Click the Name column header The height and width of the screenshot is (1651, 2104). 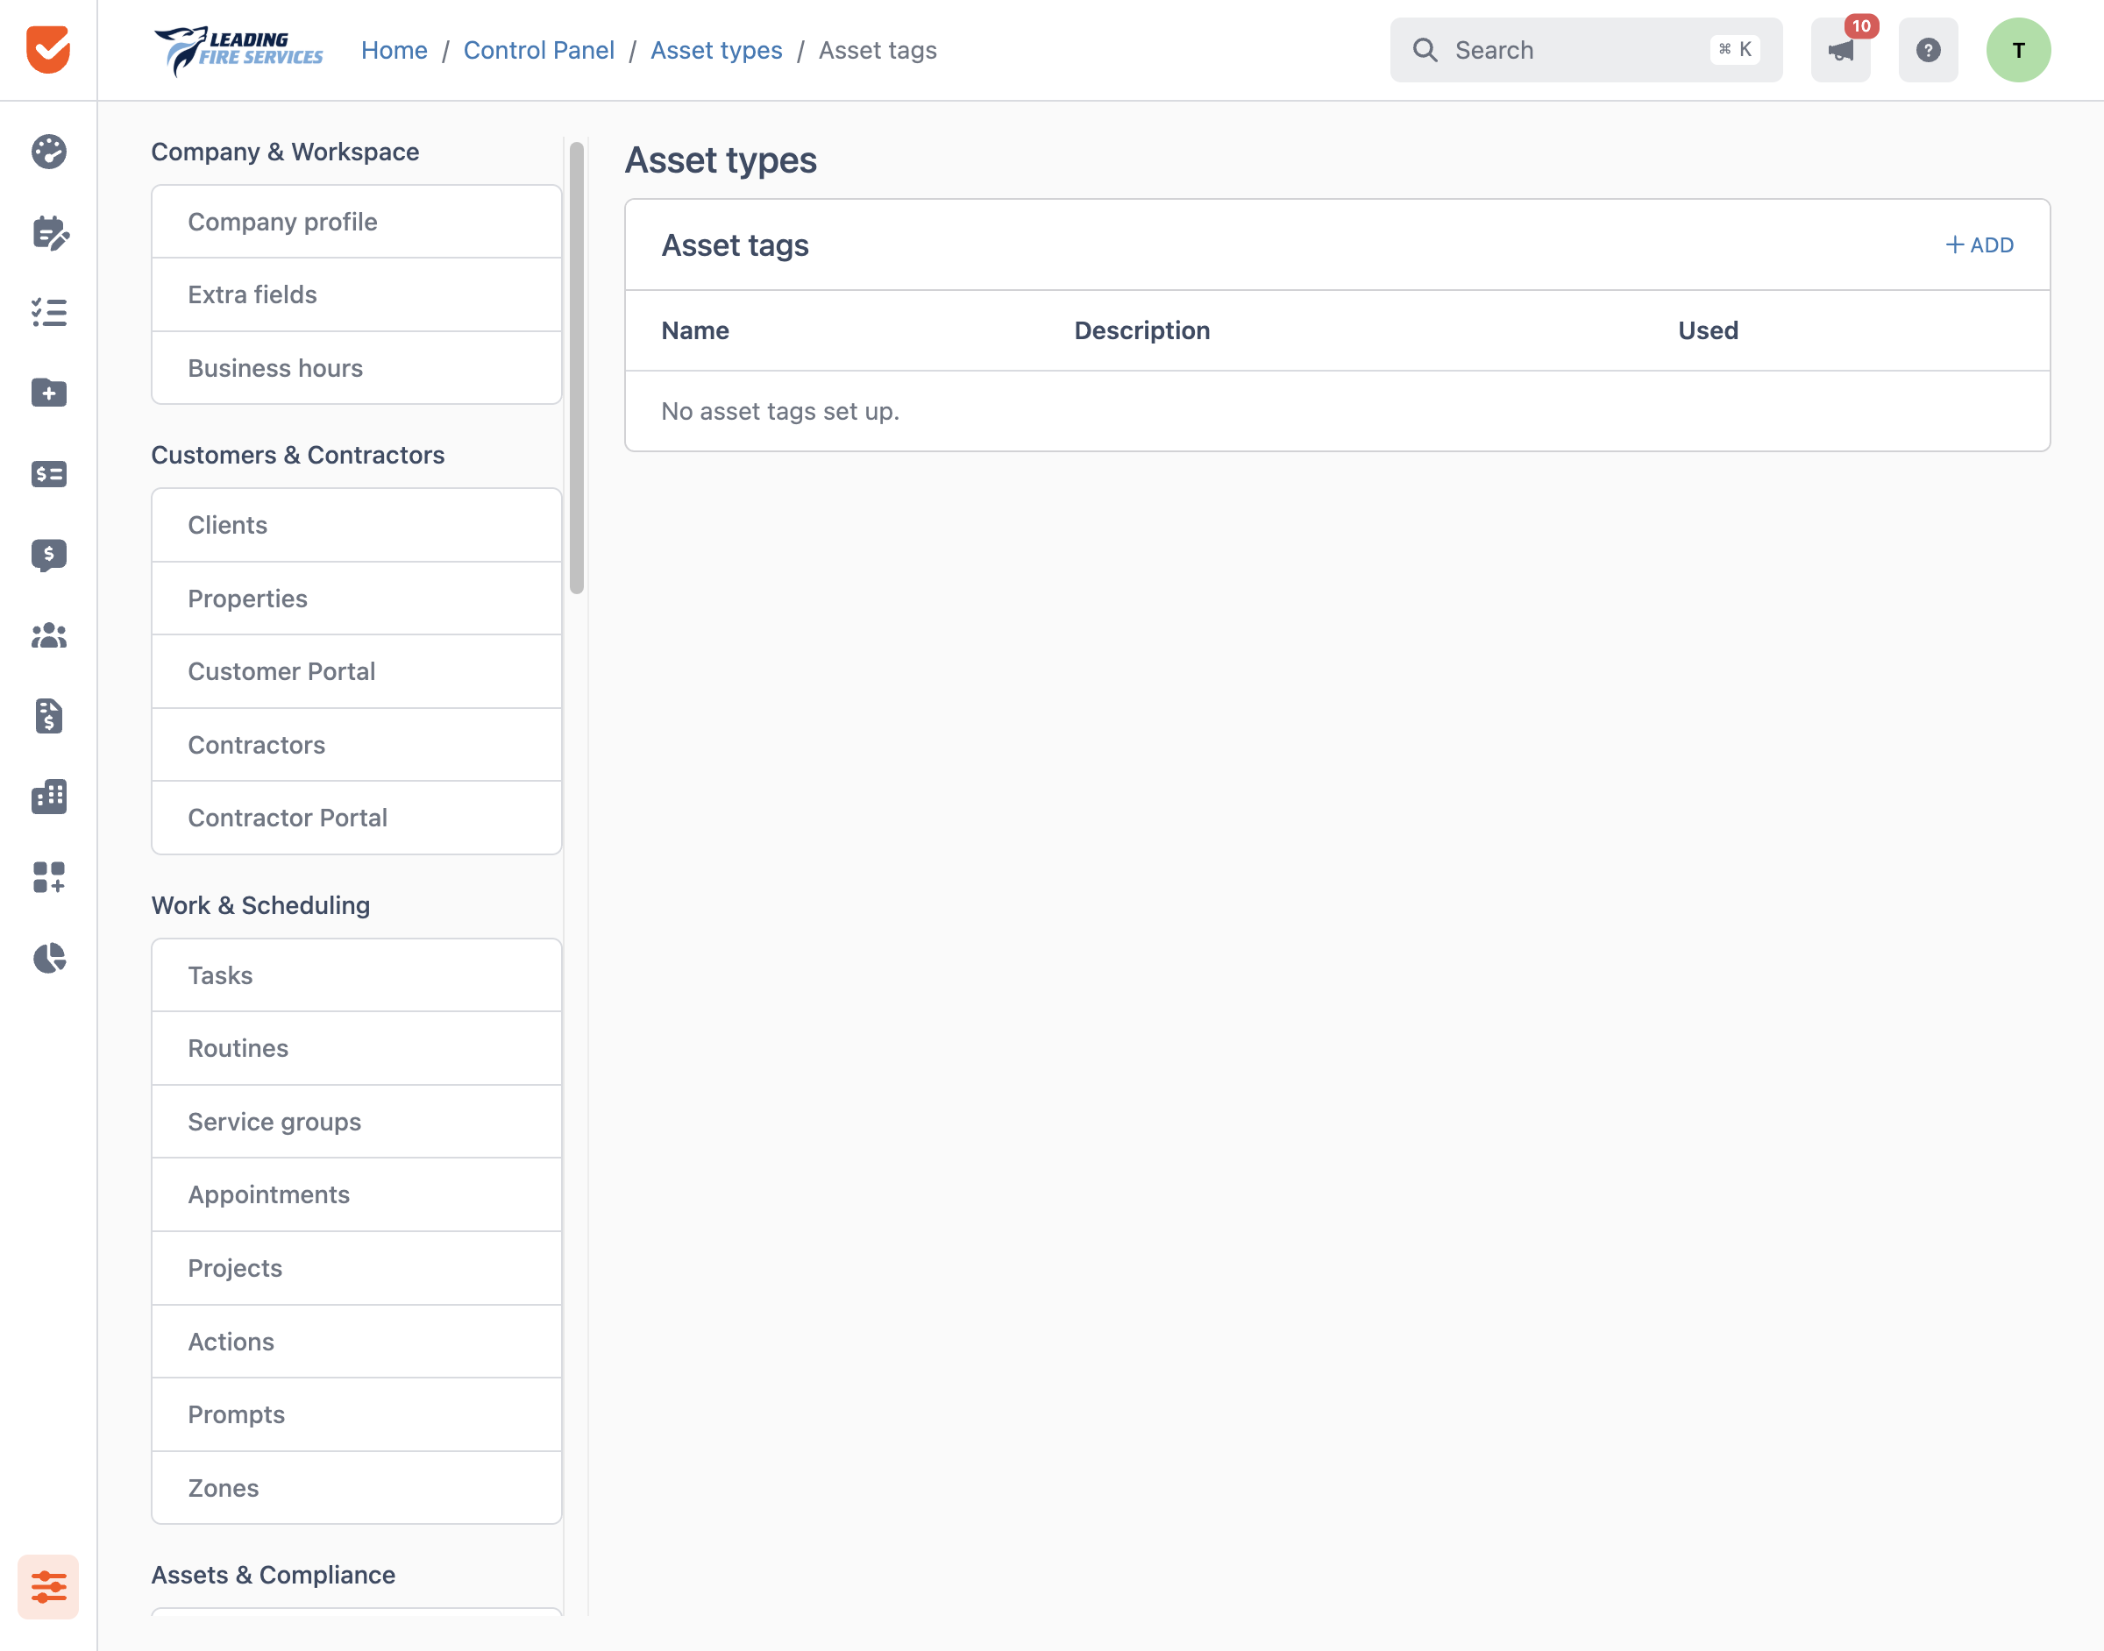pos(695,330)
